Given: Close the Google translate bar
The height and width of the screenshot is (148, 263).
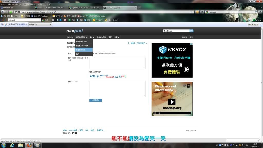Looking at the screenshot, I should (261, 24).
